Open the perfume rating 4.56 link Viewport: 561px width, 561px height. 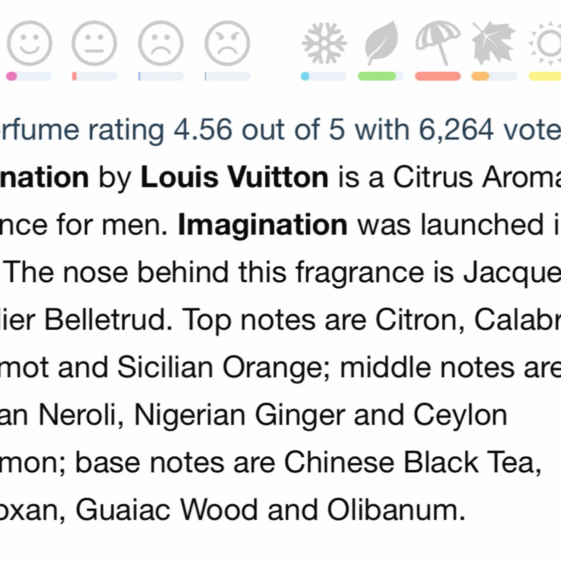click(x=280, y=130)
